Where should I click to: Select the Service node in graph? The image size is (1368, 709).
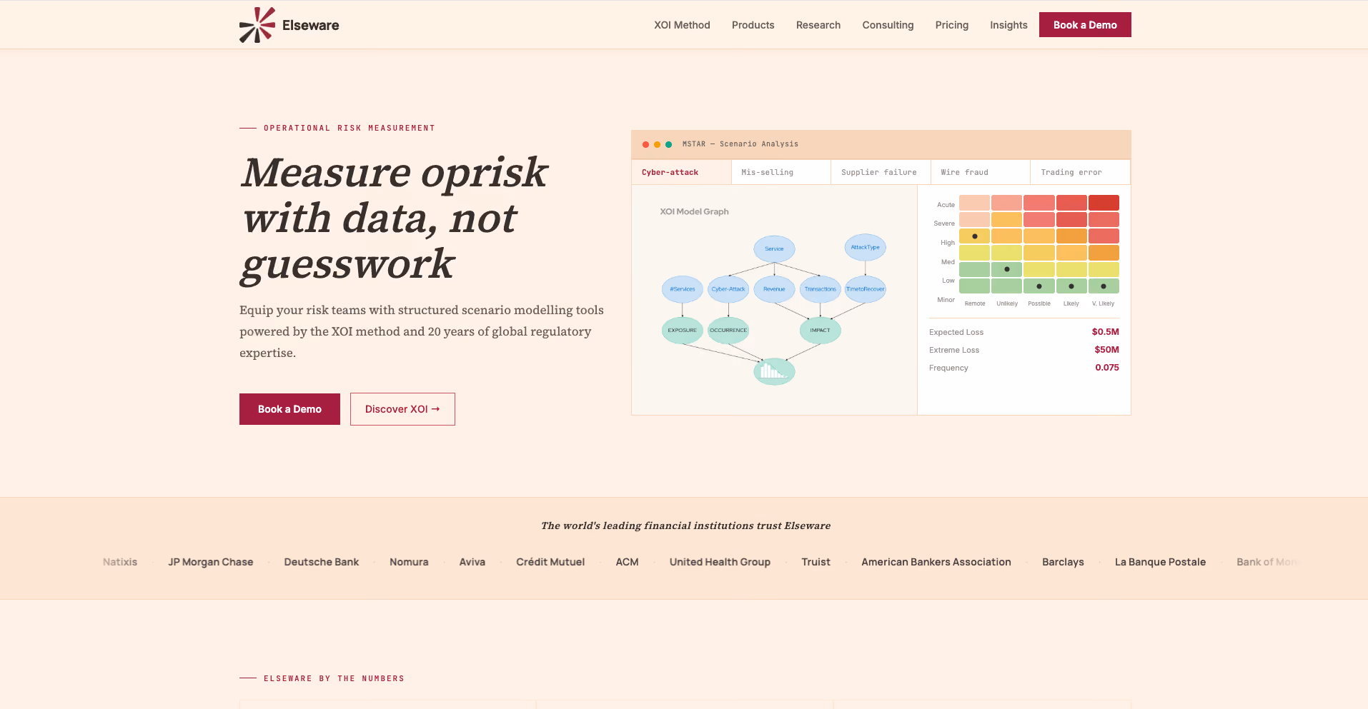click(774, 248)
